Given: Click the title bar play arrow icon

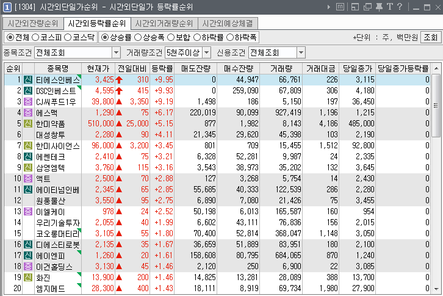Looking at the screenshot, I should click(x=328, y=7).
